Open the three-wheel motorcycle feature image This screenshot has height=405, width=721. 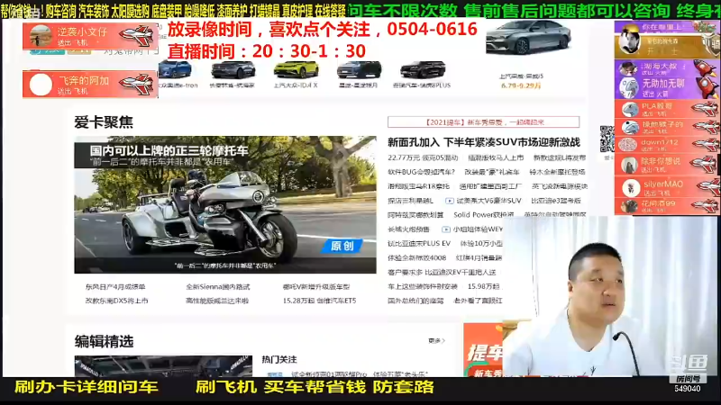(225, 204)
